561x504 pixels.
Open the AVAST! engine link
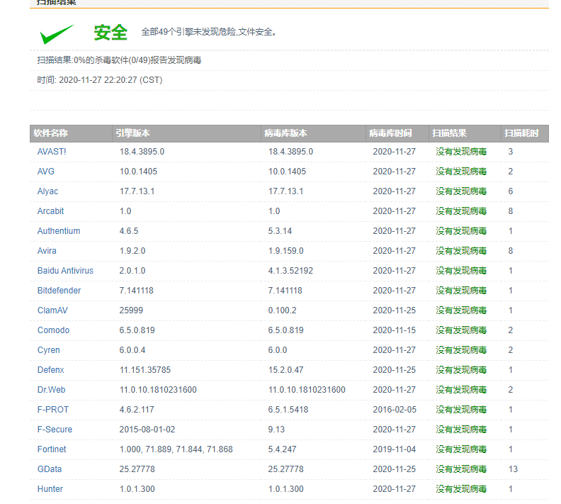point(52,152)
